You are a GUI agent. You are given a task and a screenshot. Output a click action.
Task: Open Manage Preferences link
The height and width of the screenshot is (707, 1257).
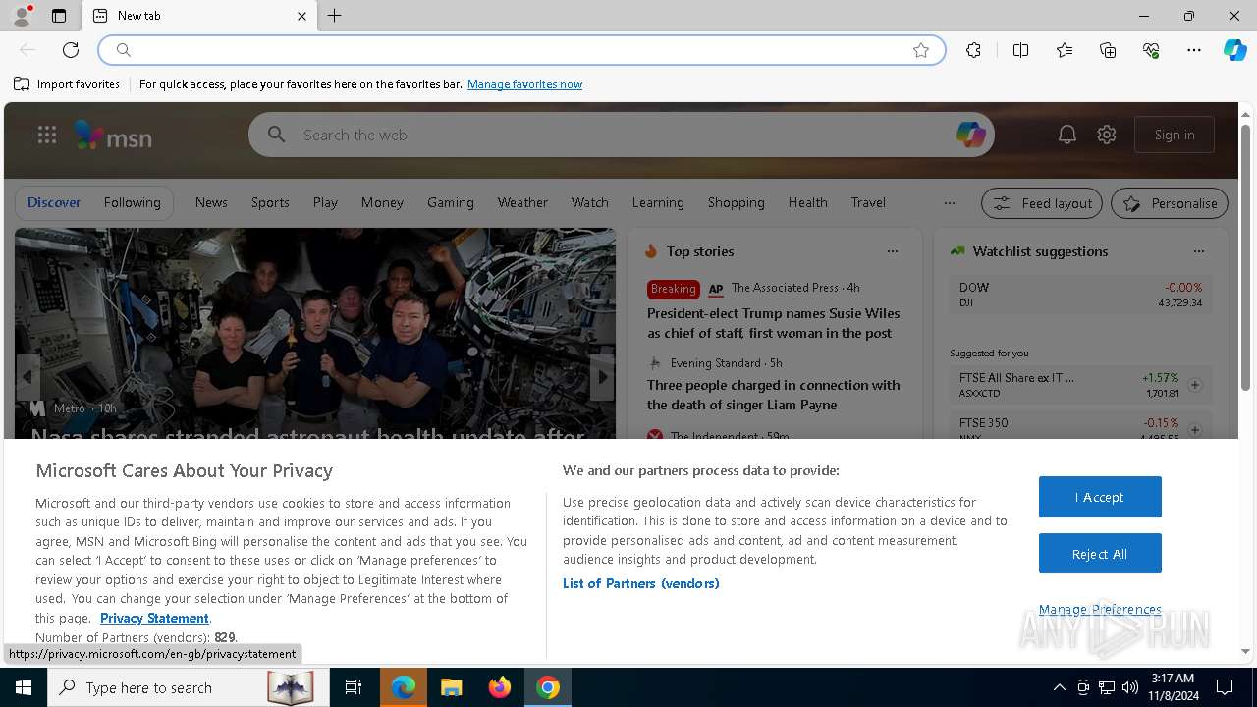coord(1100,609)
